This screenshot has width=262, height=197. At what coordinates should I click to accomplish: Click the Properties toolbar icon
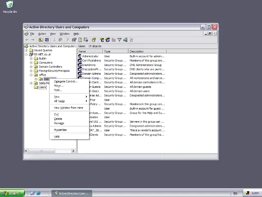click(x=74, y=40)
